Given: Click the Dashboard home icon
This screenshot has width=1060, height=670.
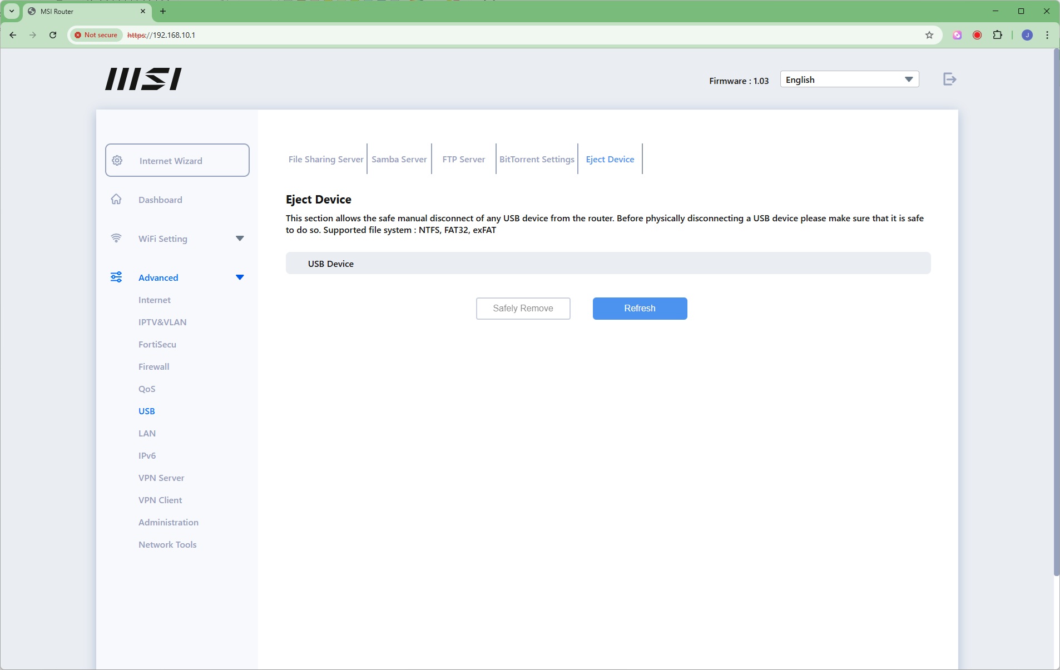Looking at the screenshot, I should (116, 200).
